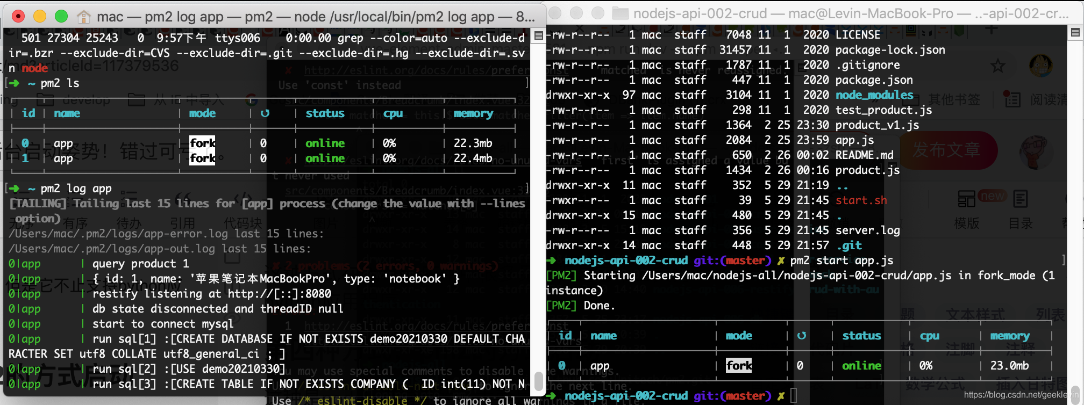
Task: Close the left pm2 log terminal window
Action: point(18,17)
